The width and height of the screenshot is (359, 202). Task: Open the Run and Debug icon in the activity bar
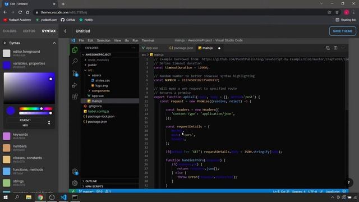coord(75,85)
